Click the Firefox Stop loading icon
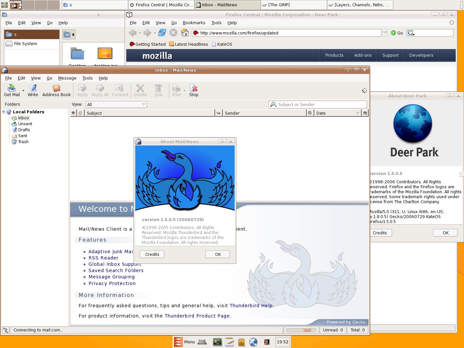Screen dimensions: 464x348 click(x=173, y=32)
